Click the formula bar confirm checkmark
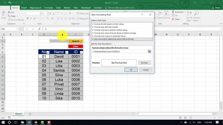Image resolution: width=223 pixels, height=125 pixels. pyautogui.click(x=33, y=29)
